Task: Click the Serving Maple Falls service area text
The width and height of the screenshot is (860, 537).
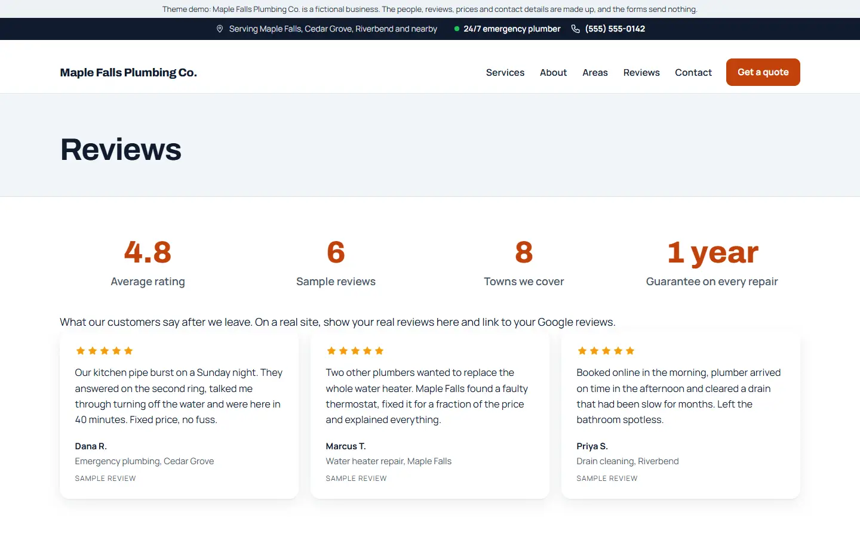Action: click(x=333, y=29)
